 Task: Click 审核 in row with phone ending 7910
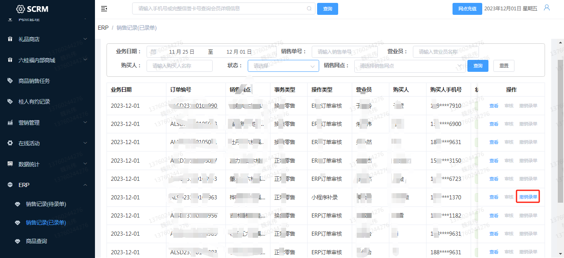(509, 106)
